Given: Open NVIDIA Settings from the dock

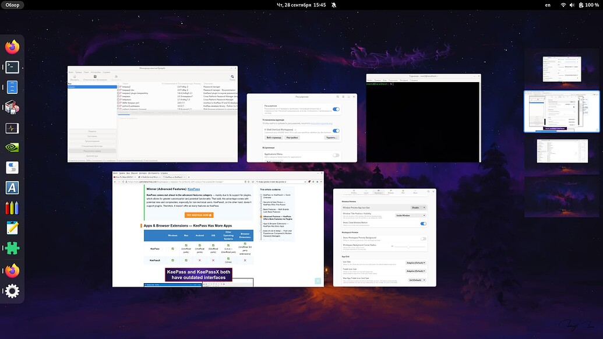Looking at the screenshot, I should click(12, 147).
